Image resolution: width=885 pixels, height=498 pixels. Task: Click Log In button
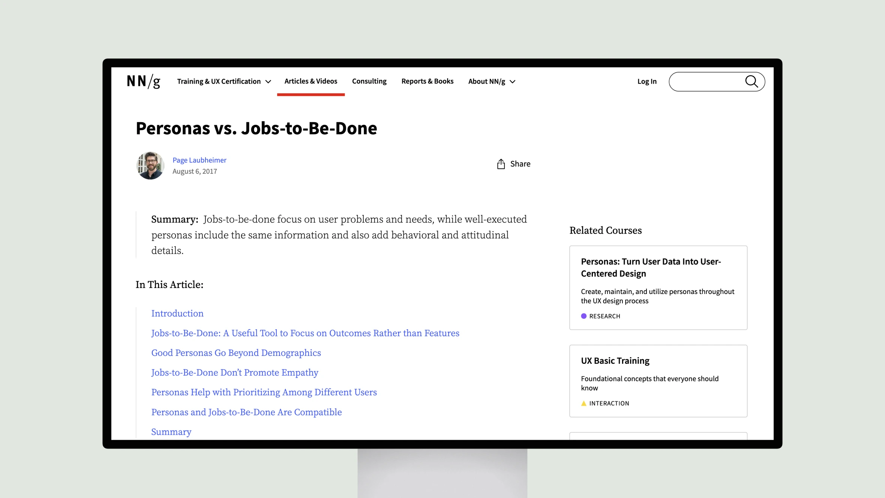click(x=647, y=81)
